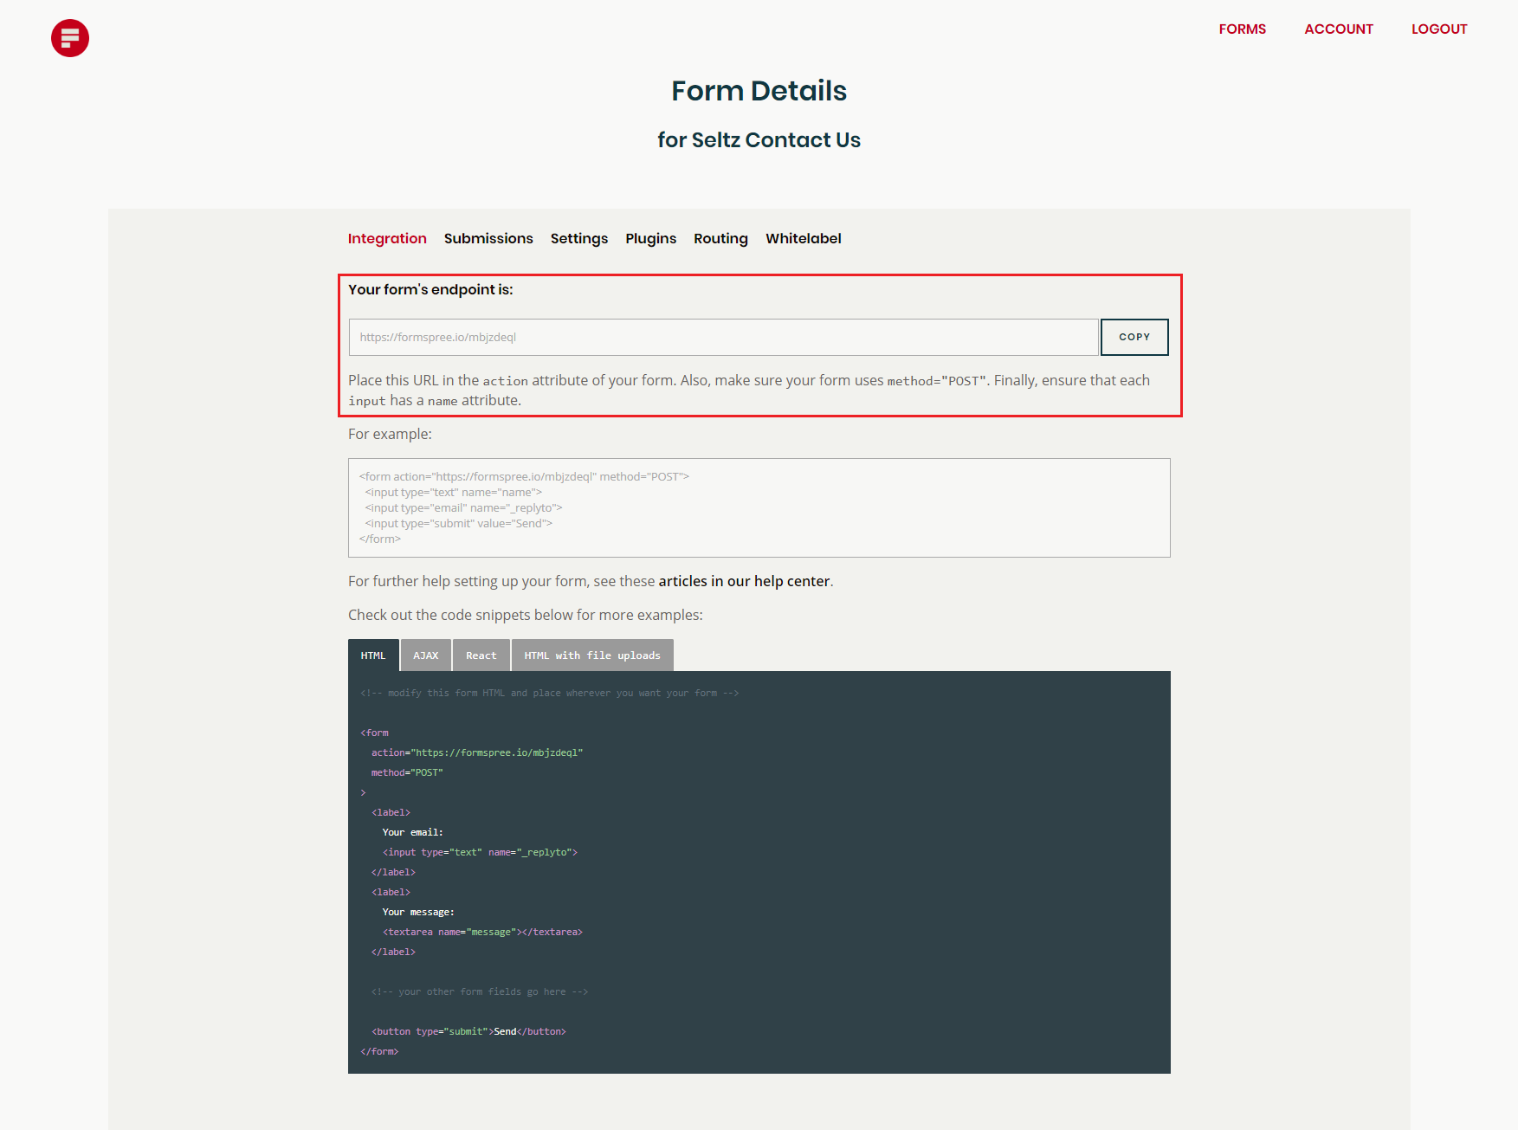Viewport: 1518px width, 1130px height.
Task: Open the Plugins tab
Action: tap(650, 238)
